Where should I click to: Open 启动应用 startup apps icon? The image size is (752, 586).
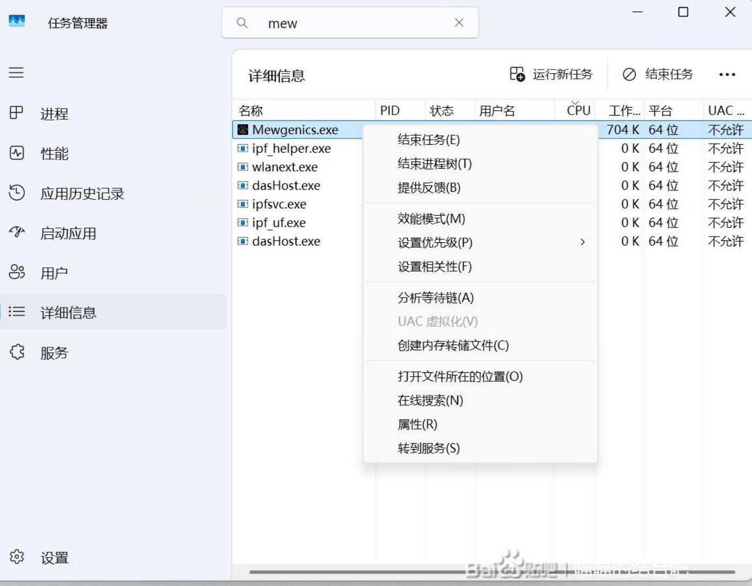click(16, 233)
